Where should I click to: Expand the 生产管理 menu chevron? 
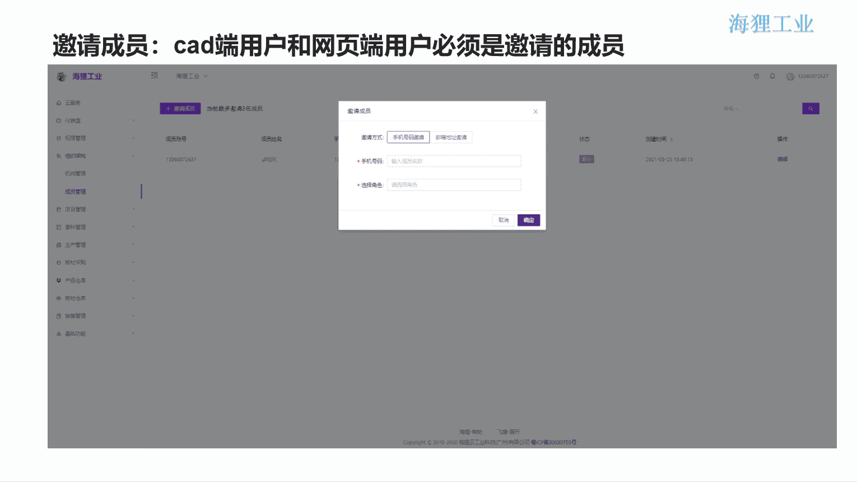click(x=133, y=245)
